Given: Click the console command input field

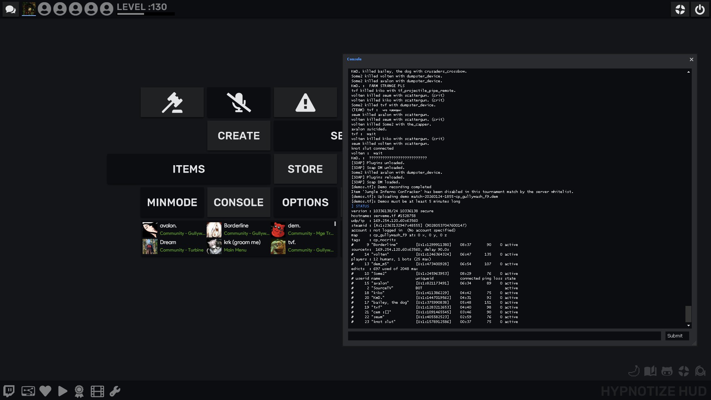Looking at the screenshot, I should [x=504, y=336].
